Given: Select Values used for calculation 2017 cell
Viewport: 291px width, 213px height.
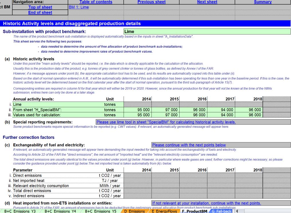Looking at the screenshot, I should point(221,115).
